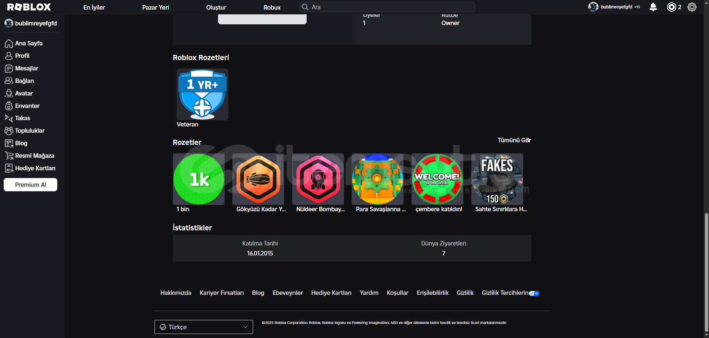This screenshot has height=338, width=709.
Task: Focus the Ara search field
Action: coord(387,7)
